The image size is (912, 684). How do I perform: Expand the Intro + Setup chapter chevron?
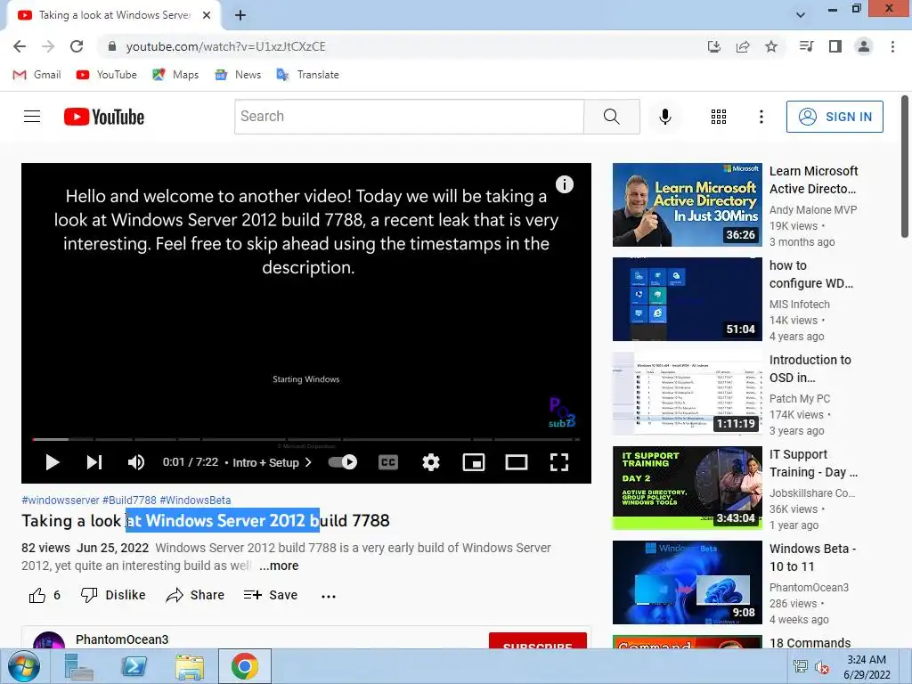click(308, 462)
